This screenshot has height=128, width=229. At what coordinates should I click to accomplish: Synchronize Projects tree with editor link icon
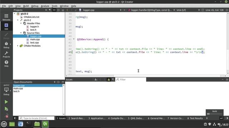(x=54, y=10)
